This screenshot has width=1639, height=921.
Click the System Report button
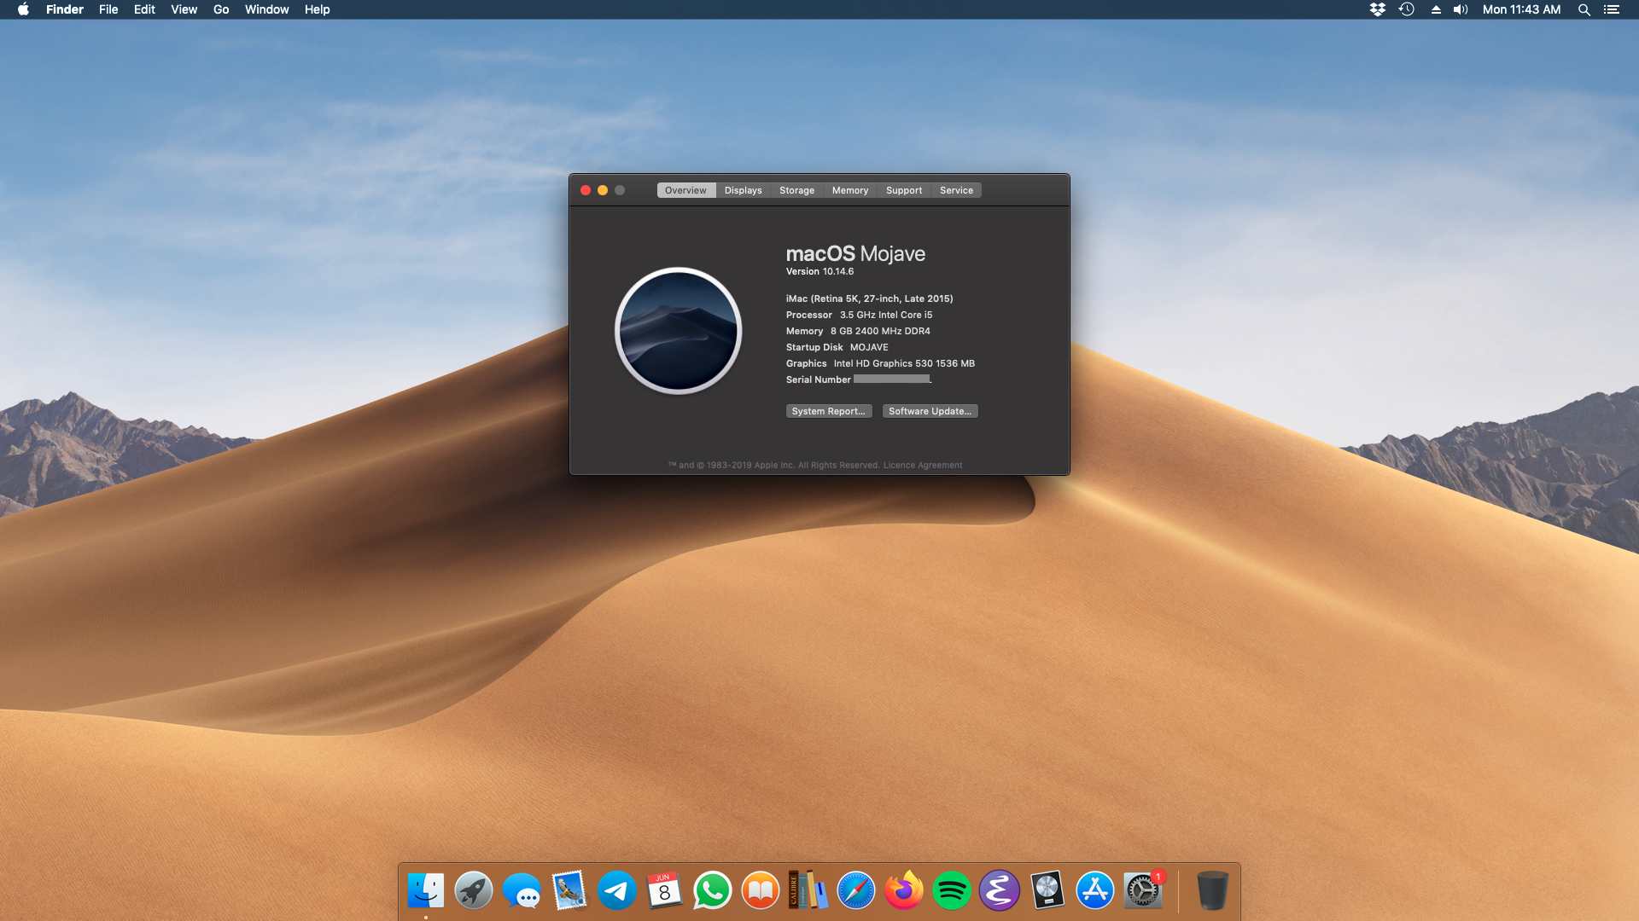pyautogui.click(x=828, y=411)
